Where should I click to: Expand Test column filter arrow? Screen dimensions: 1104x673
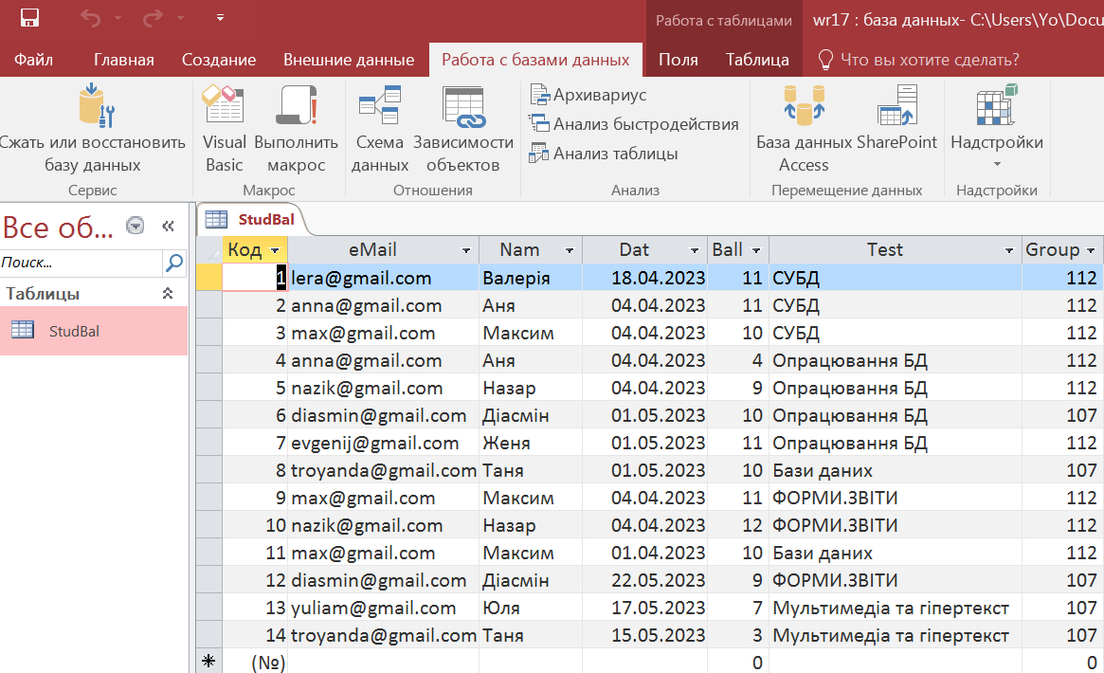pyautogui.click(x=1009, y=250)
